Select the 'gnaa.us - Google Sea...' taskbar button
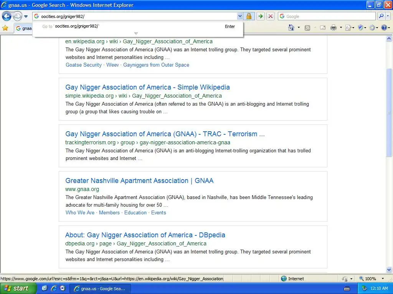 [100, 289]
